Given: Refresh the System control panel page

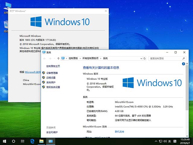Looking at the screenshot, I should point(144,58).
